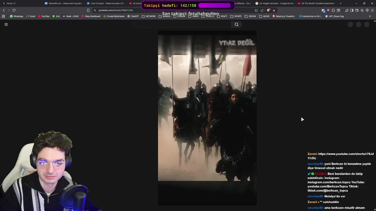Image resolution: width=376 pixels, height=211 pixels.
Task: Open the Extensions puzzle-piece icon
Action: (x=333, y=10)
